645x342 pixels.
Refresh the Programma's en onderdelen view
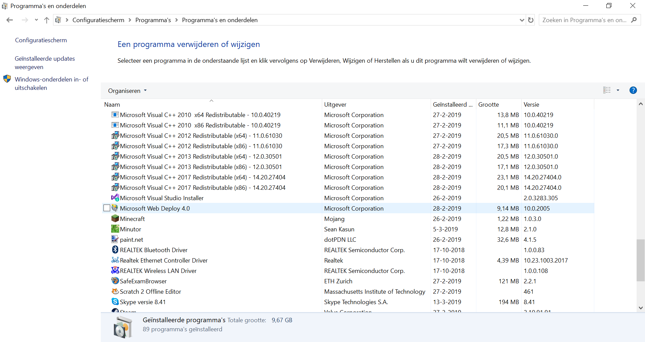(531, 20)
